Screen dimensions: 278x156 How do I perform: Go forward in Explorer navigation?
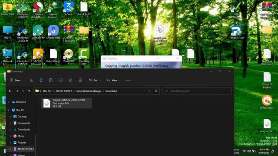pos(17,91)
